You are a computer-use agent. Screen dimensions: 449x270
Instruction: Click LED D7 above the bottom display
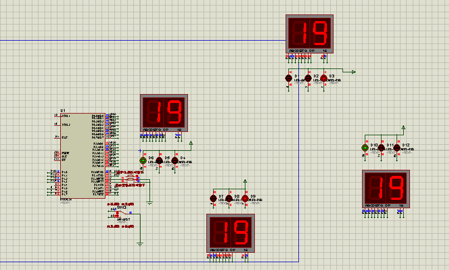click(x=213, y=198)
